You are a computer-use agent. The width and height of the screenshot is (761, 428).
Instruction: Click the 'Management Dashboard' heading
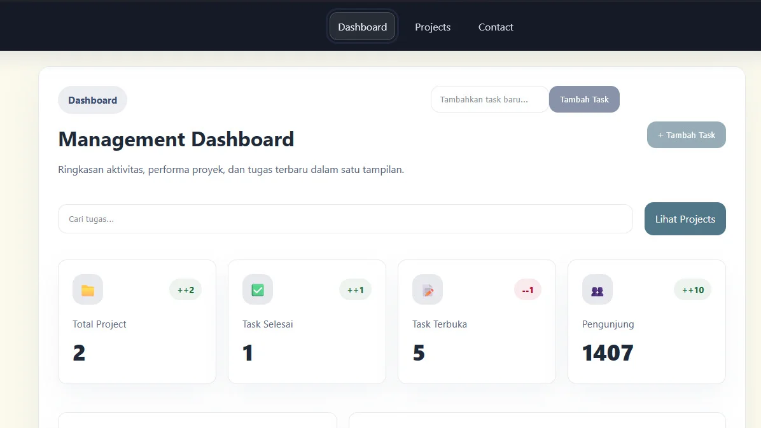coord(176,139)
